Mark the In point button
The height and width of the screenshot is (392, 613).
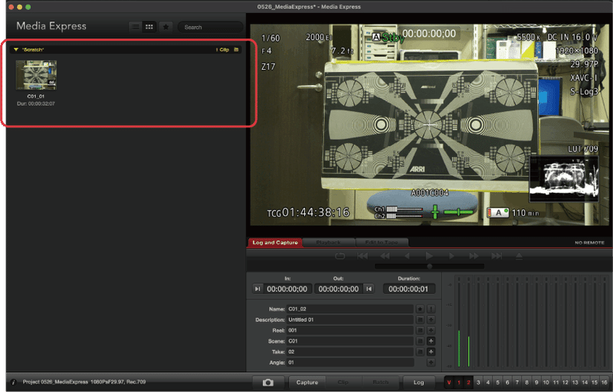click(257, 289)
